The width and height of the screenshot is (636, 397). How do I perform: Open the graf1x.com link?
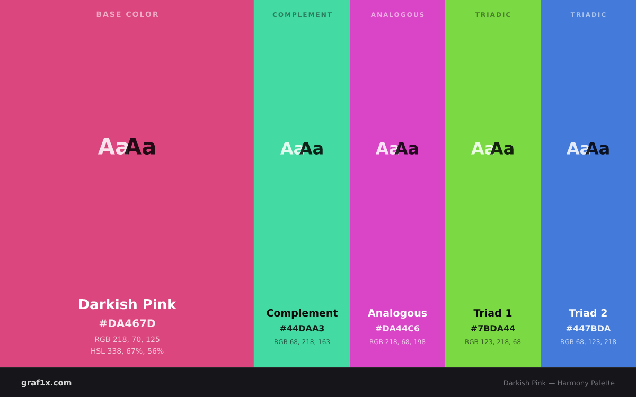tap(47, 383)
